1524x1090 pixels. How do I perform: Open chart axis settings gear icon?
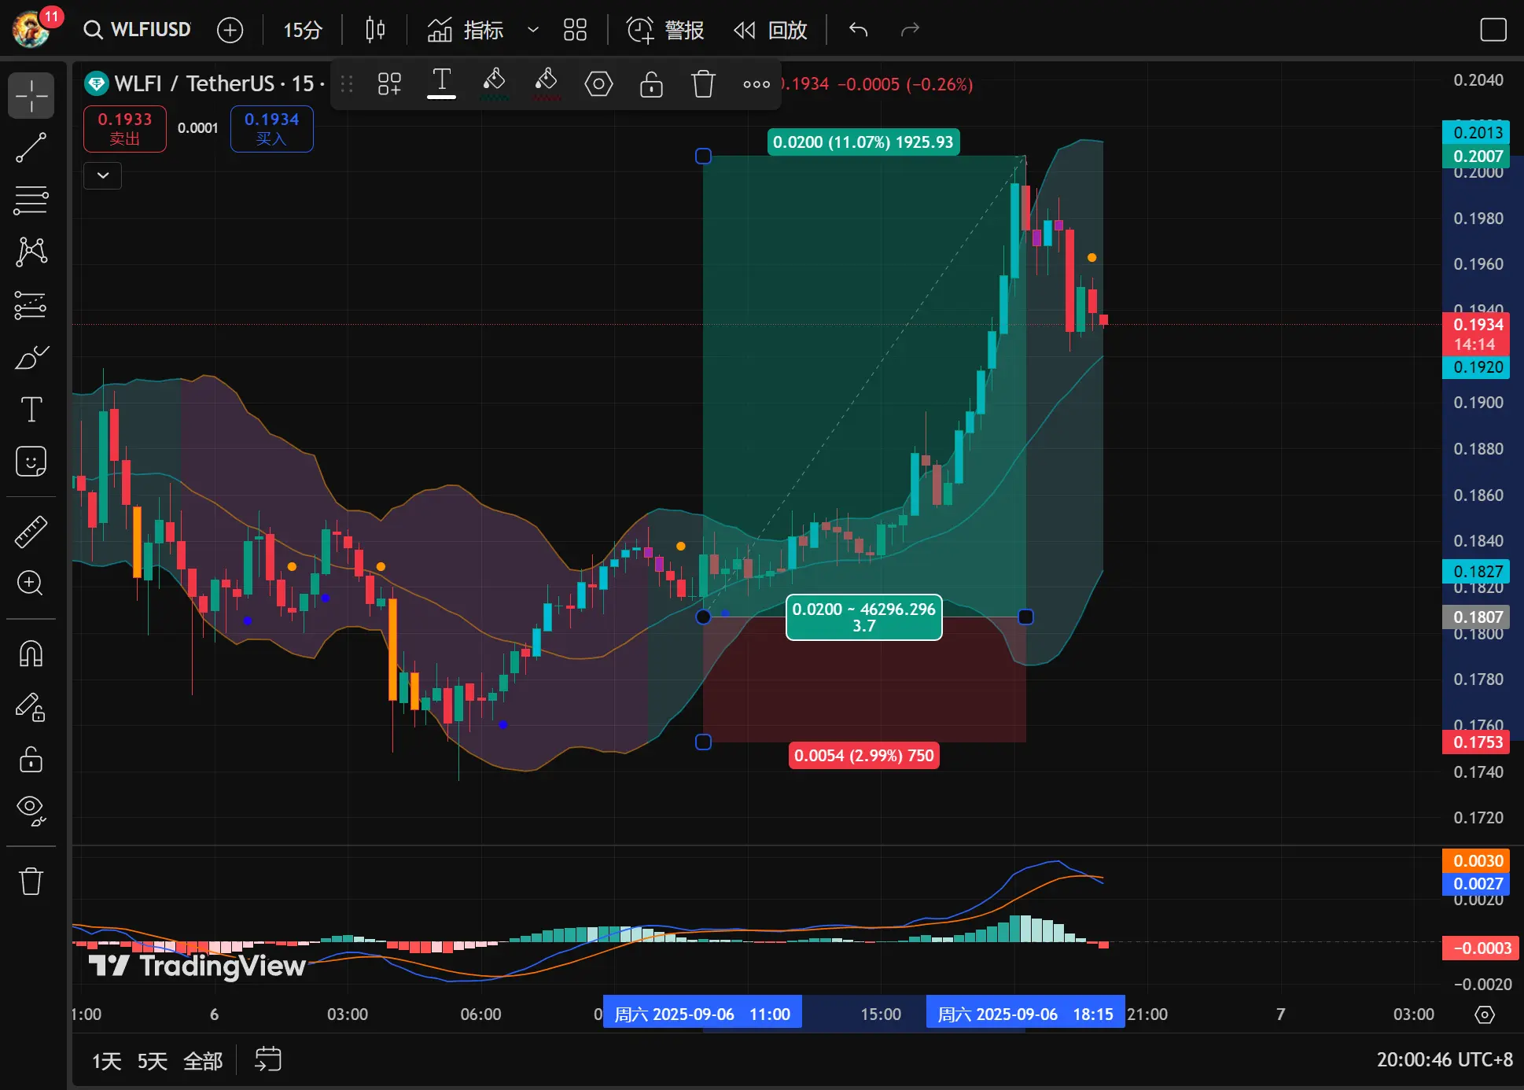(x=1485, y=1015)
